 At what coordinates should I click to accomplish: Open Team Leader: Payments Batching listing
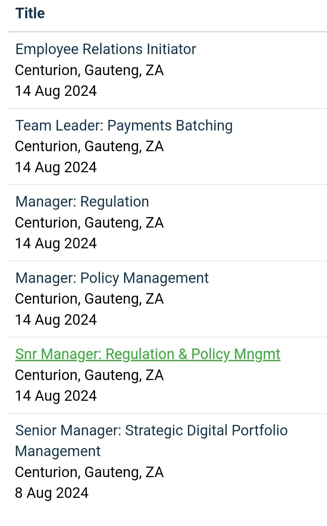[x=124, y=126]
